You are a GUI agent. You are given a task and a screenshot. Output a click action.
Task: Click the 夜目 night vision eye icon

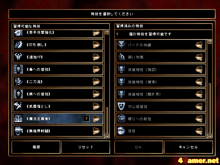pyautogui.click(x=121, y=131)
